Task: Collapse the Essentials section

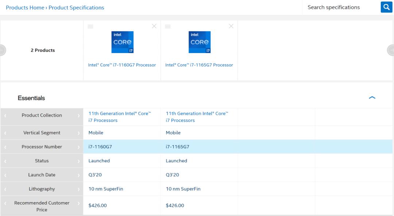Action: pyautogui.click(x=372, y=97)
